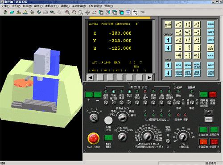Screen dimensions: 223x165
Task: Click the POS key on keypad
Action: coord(178,65)
